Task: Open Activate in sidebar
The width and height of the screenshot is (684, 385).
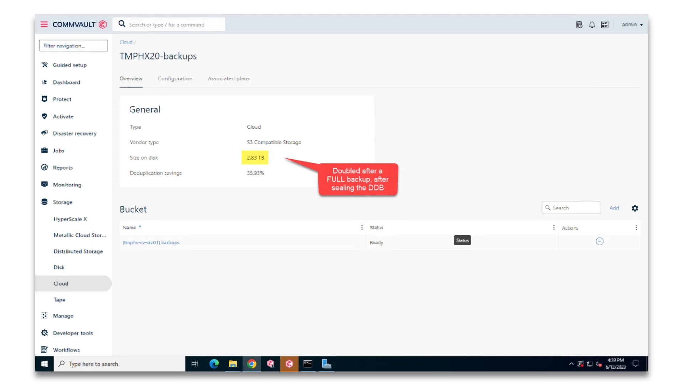Action: click(63, 117)
